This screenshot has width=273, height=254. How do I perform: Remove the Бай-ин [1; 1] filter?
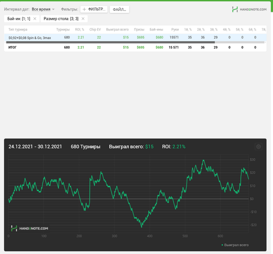click(35, 19)
